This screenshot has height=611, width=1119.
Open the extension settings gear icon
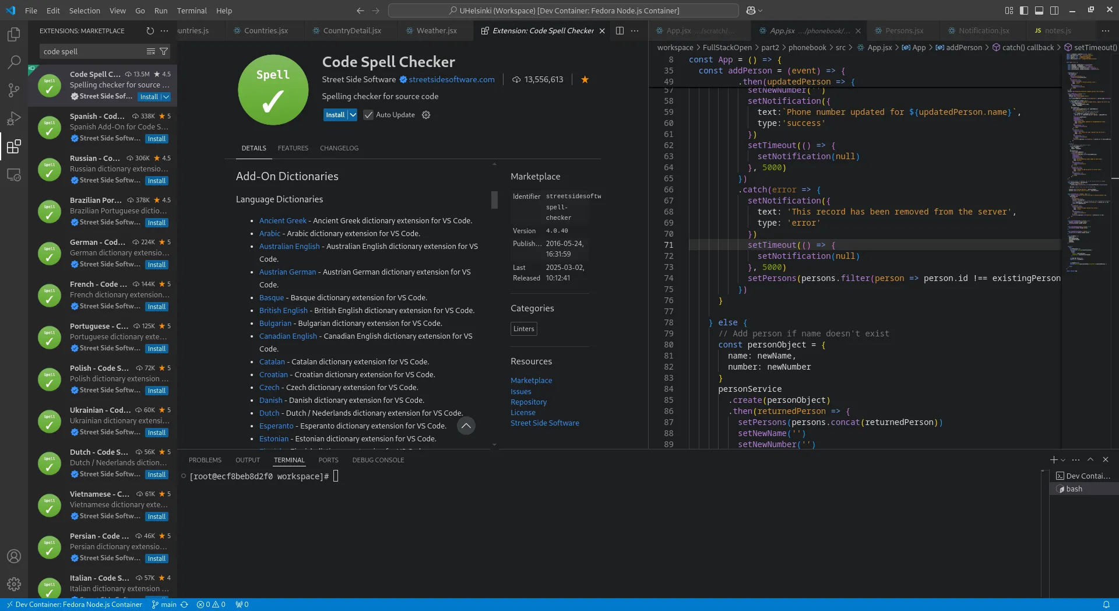tap(426, 115)
